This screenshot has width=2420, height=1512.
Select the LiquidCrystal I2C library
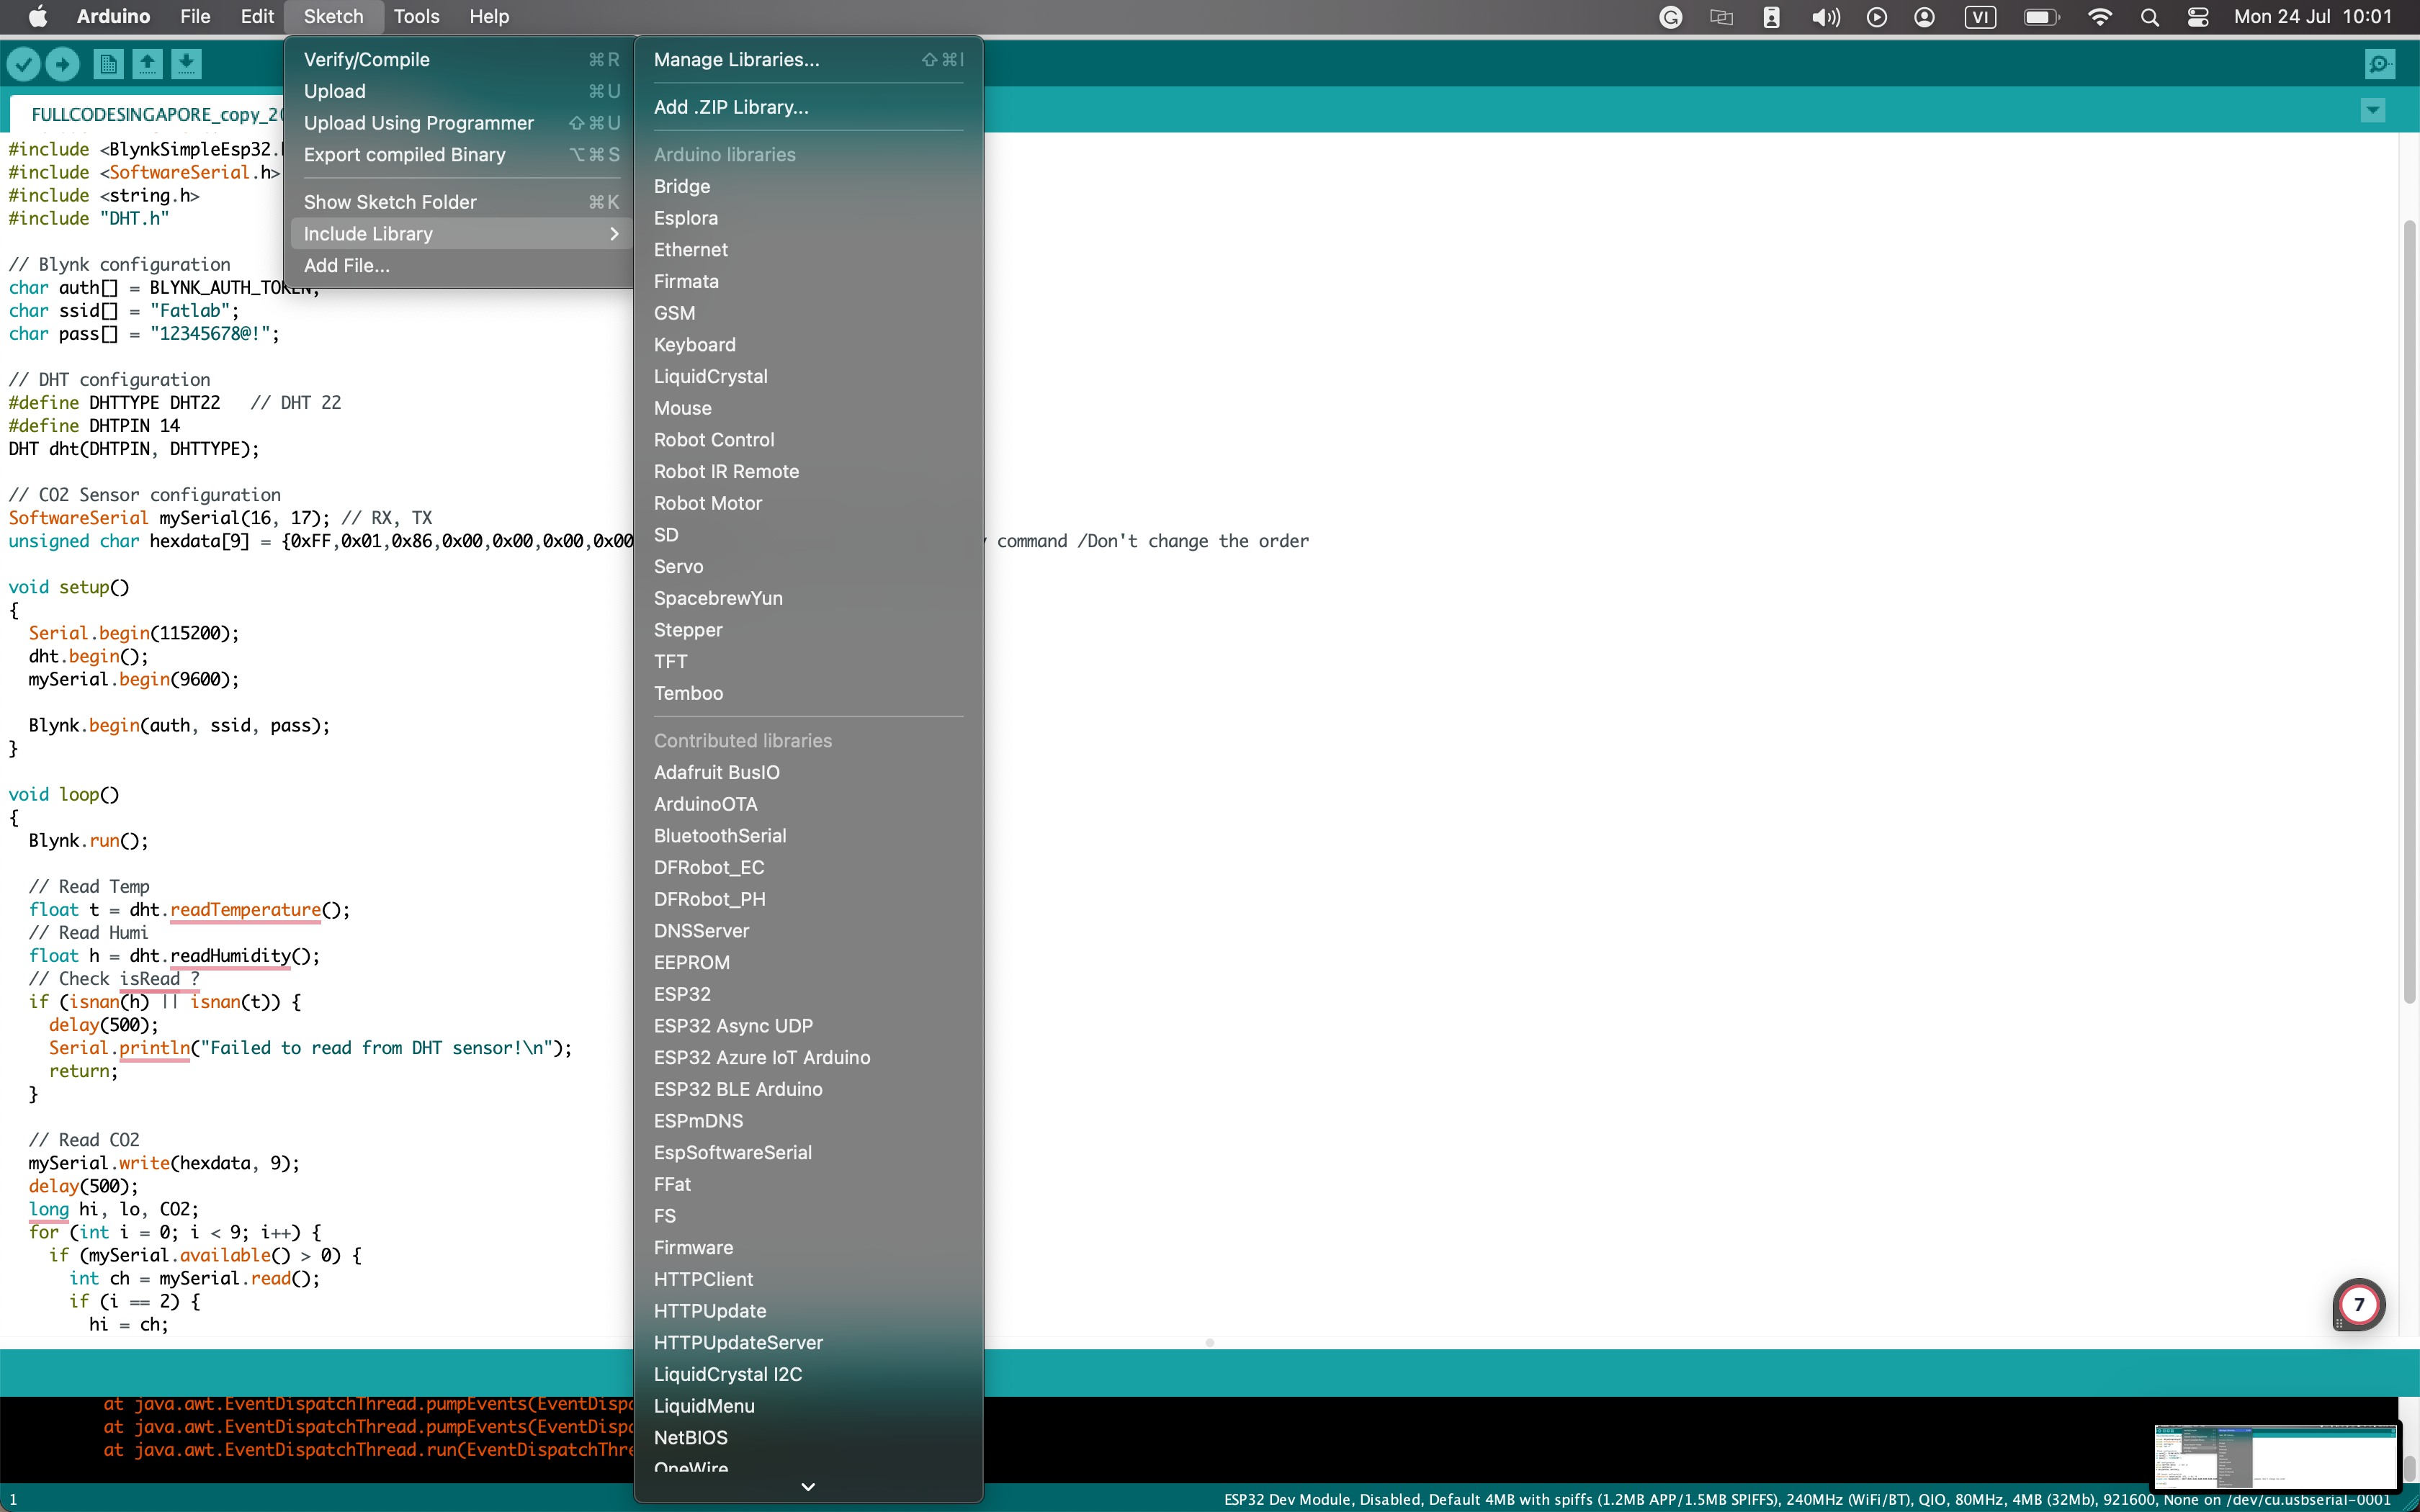pyautogui.click(x=727, y=1374)
